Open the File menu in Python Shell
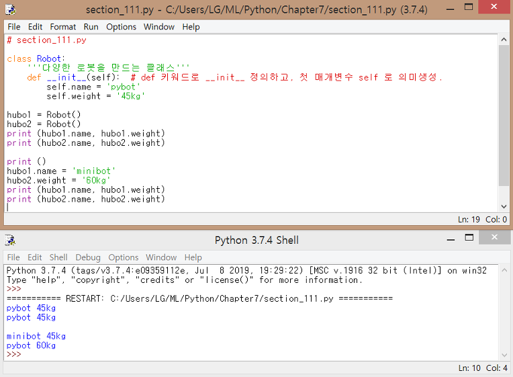513x377 pixels. pos(13,257)
